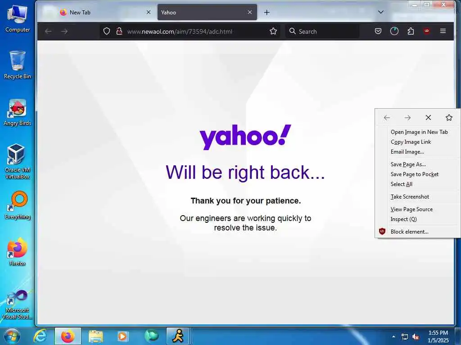Select the Recycle Bin desktop icon
This screenshot has height=345, width=461.
point(18,65)
